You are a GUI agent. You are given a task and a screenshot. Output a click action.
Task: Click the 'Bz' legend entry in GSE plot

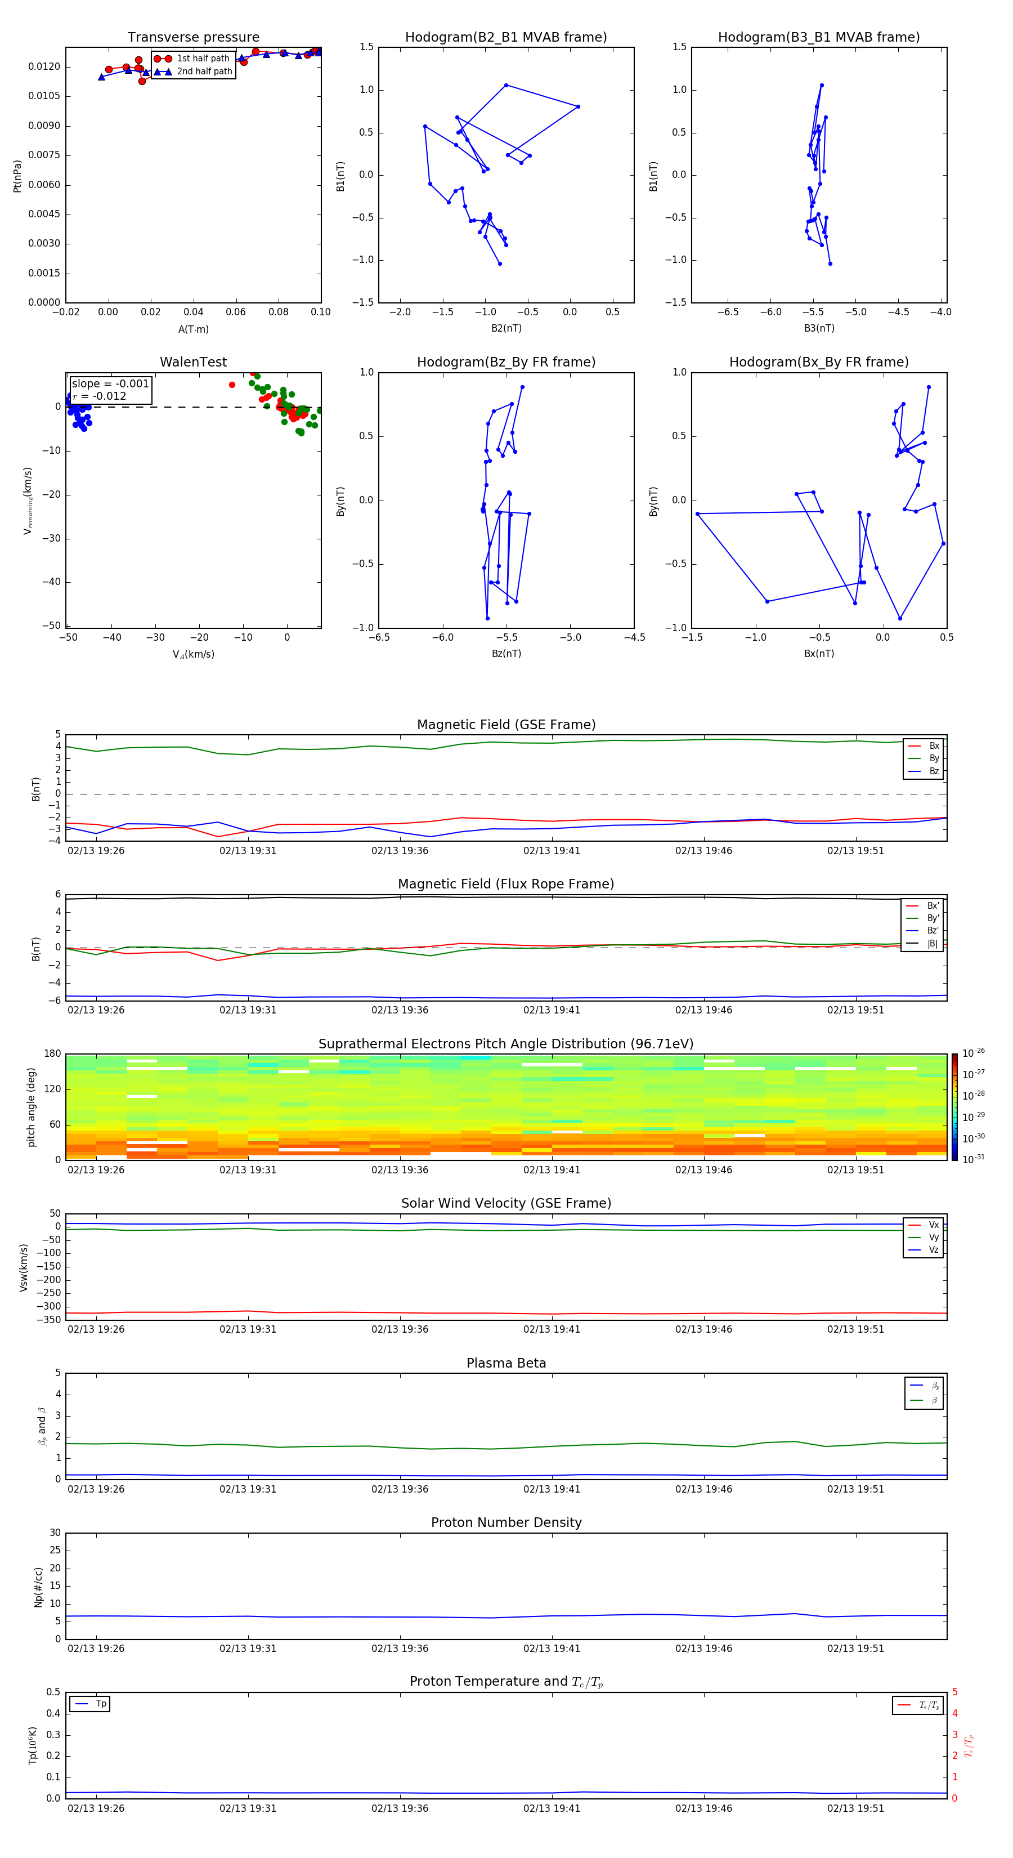point(924,771)
